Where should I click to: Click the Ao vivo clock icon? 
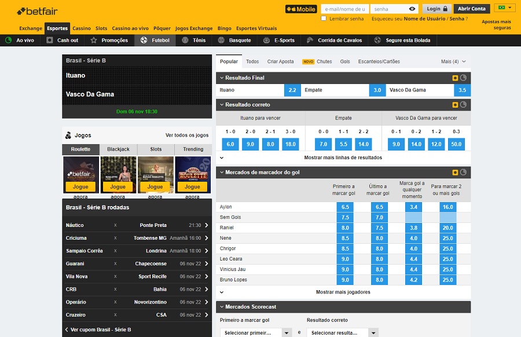[x=9, y=40]
